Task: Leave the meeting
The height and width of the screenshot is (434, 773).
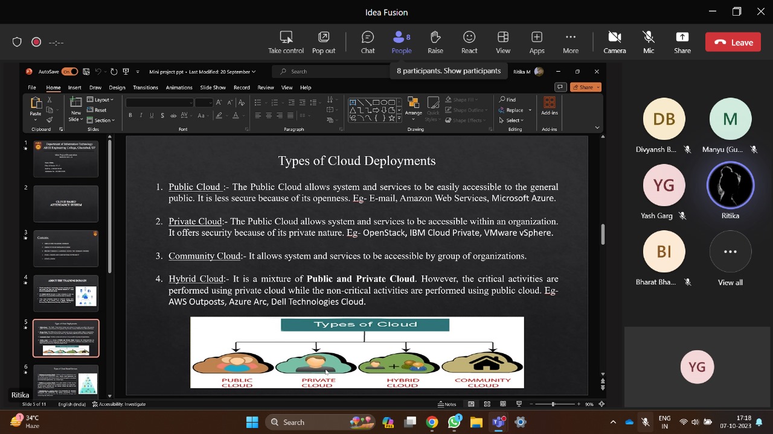Action: tap(733, 42)
